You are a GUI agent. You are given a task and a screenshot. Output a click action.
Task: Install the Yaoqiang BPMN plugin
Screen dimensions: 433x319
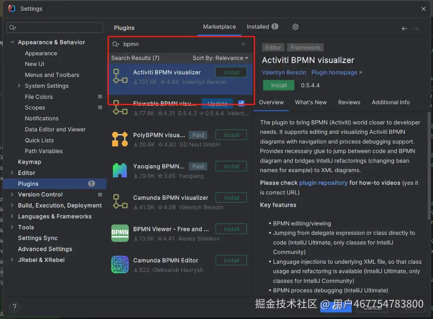tap(231, 166)
